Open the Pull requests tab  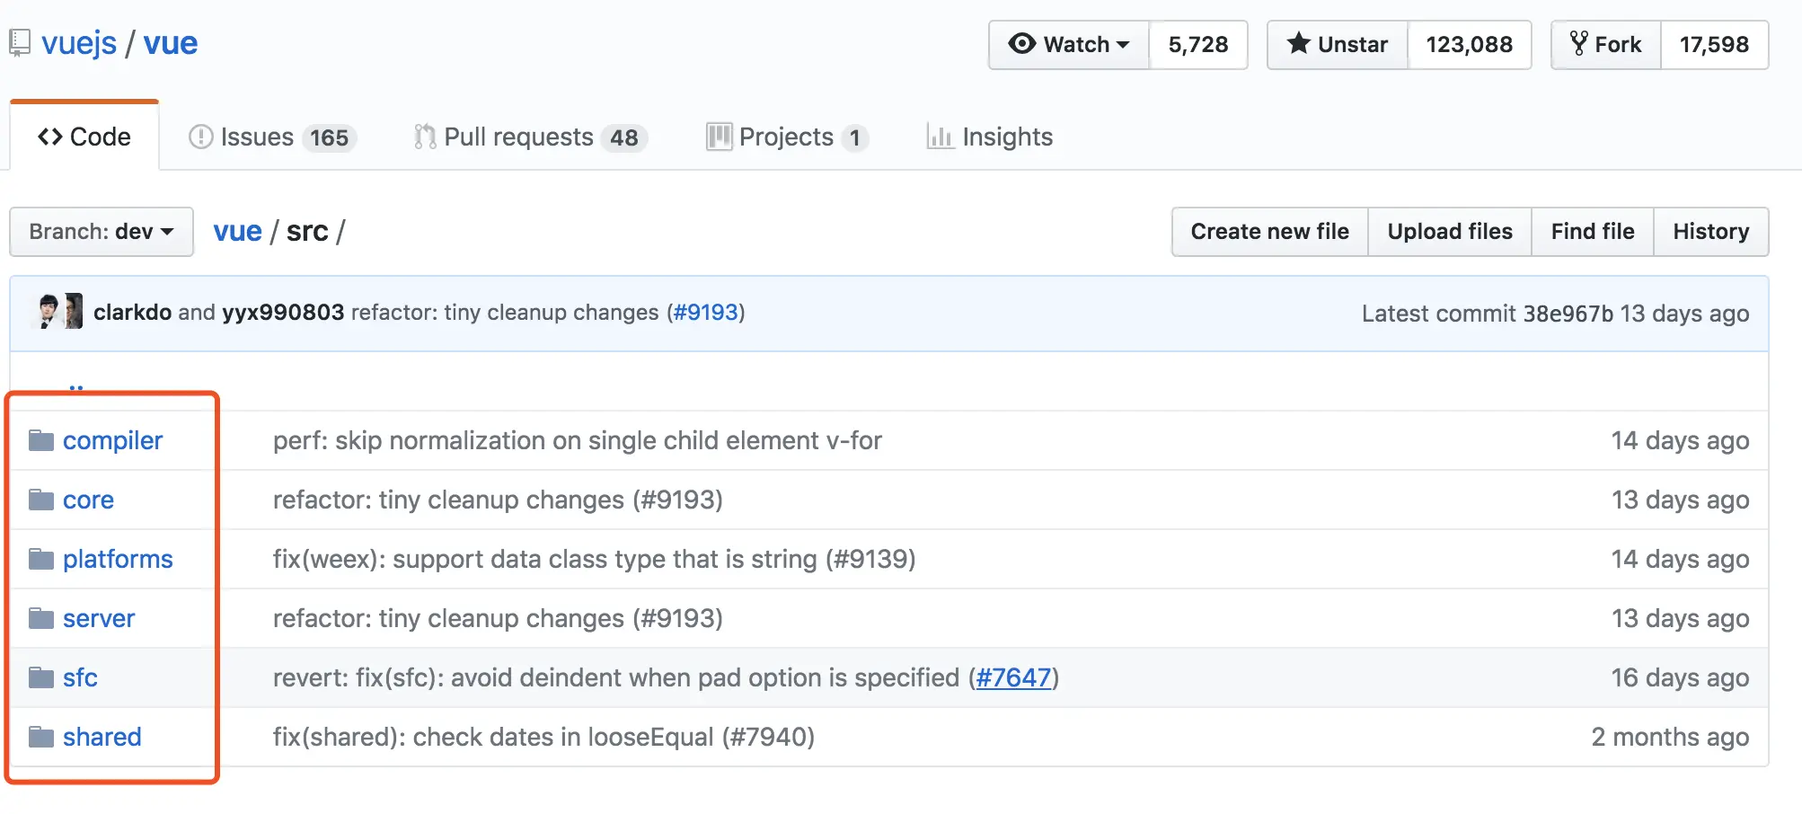pyautogui.click(x=530, y=137)
